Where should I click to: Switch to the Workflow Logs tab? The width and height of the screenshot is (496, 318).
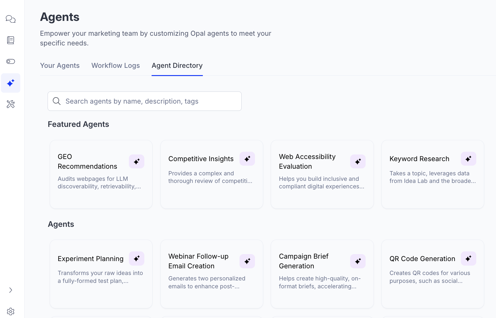(x=116, y=65)
